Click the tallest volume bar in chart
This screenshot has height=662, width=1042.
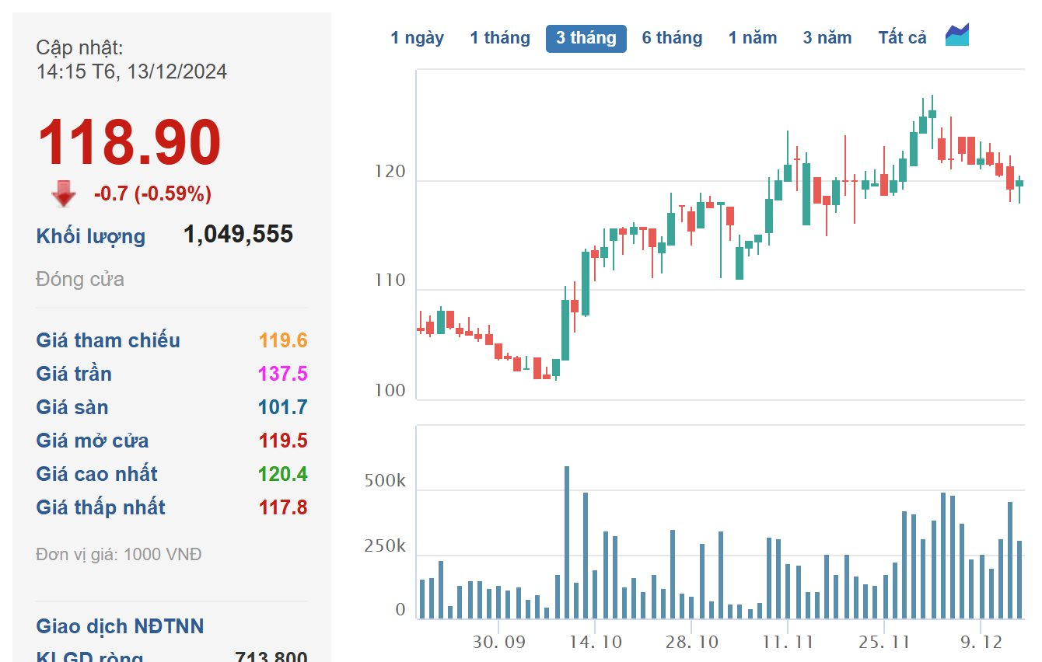click(566, 542)
